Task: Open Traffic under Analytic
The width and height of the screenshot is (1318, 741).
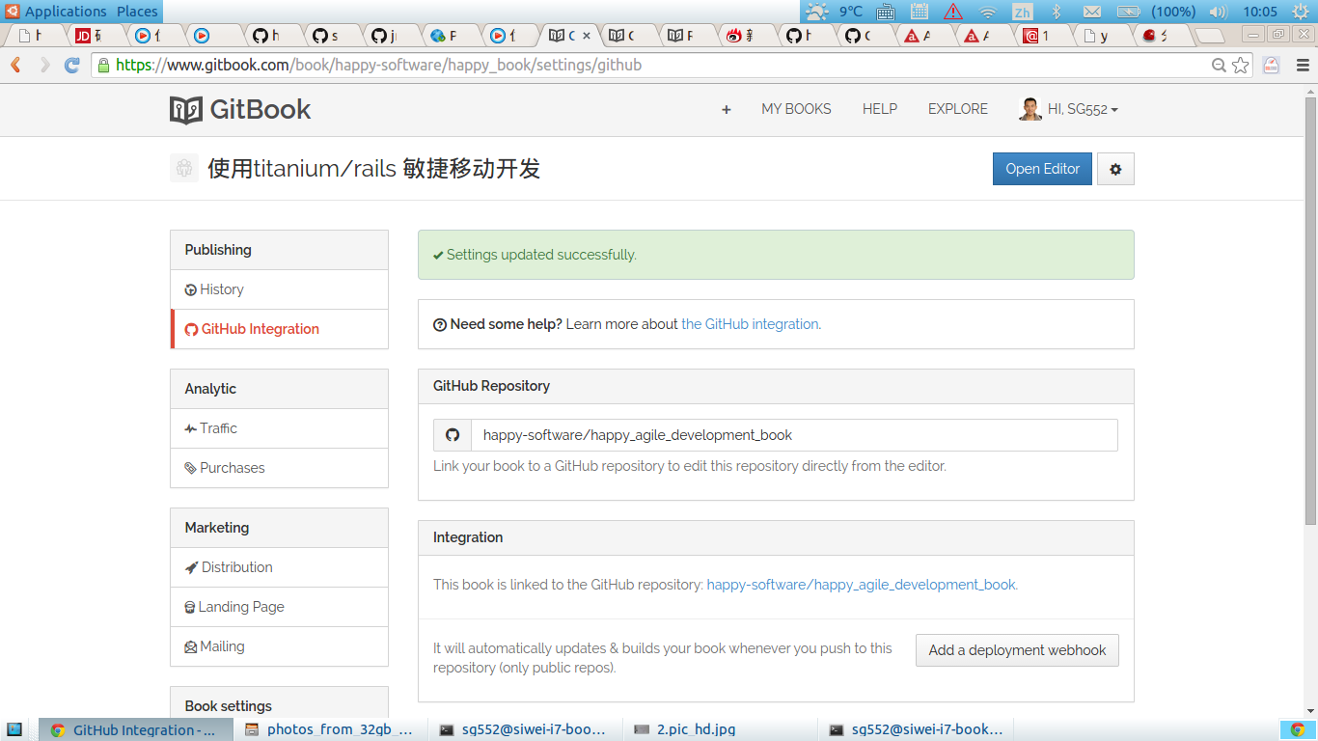Action: coord(279,428)
